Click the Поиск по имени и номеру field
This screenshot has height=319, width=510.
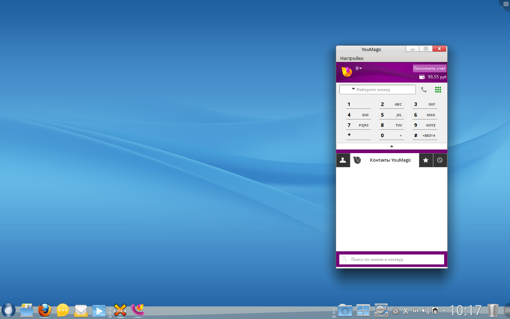tap(392, 259)
